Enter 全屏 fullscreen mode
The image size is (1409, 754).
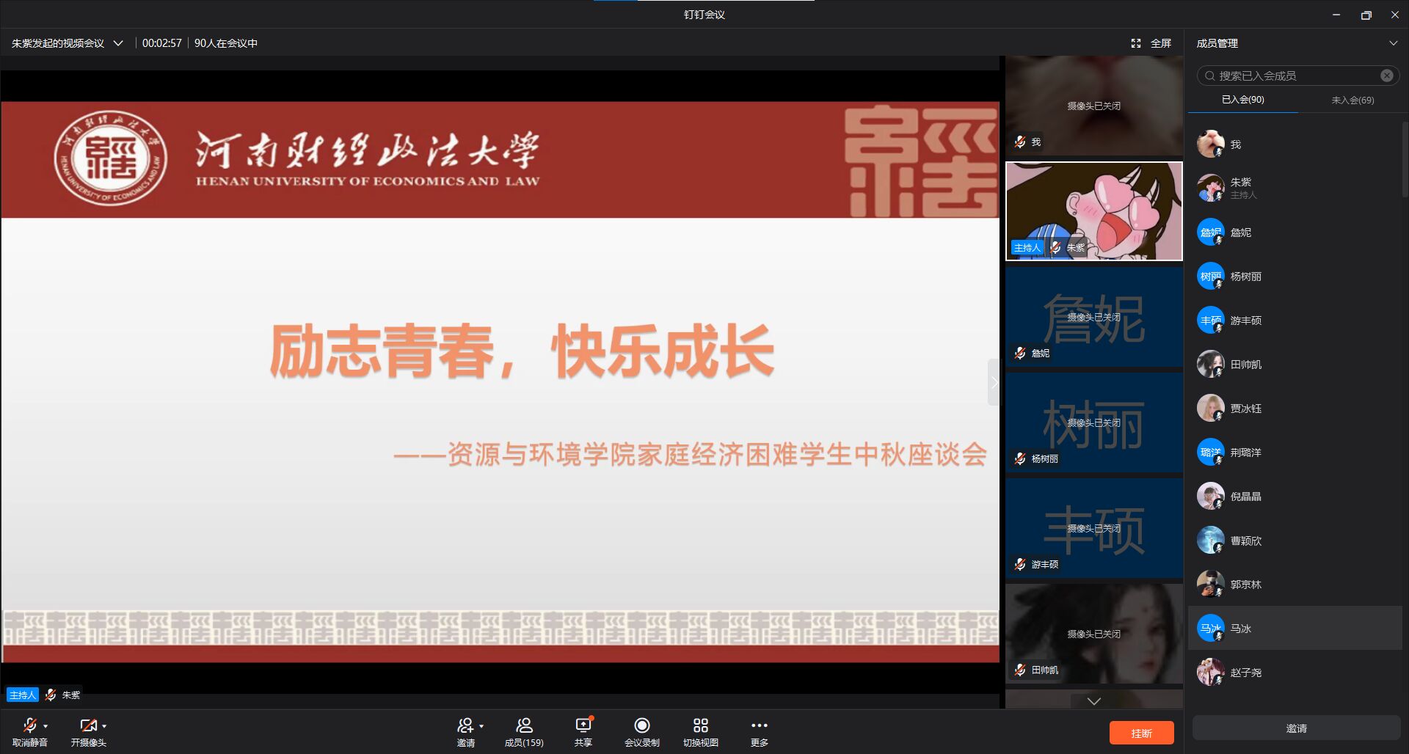click(1151, 43)
